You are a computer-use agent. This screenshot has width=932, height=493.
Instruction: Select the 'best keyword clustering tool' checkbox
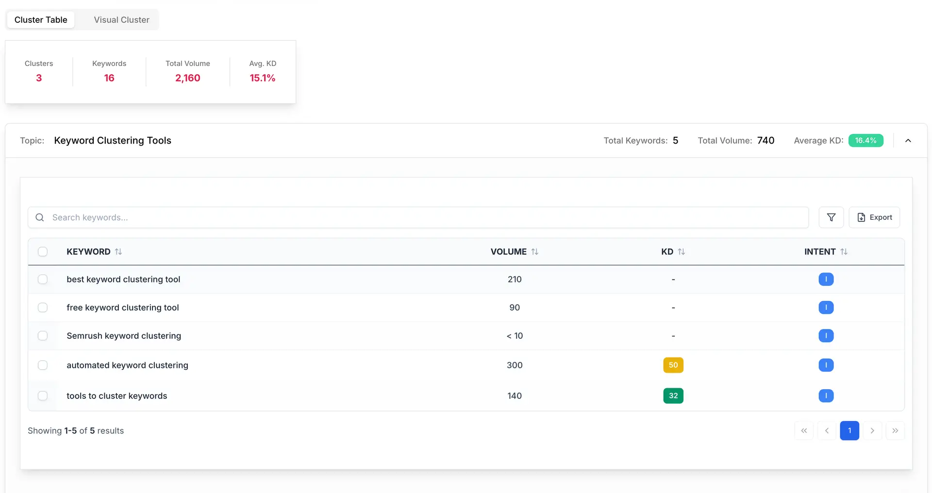[x=43, y=279]
